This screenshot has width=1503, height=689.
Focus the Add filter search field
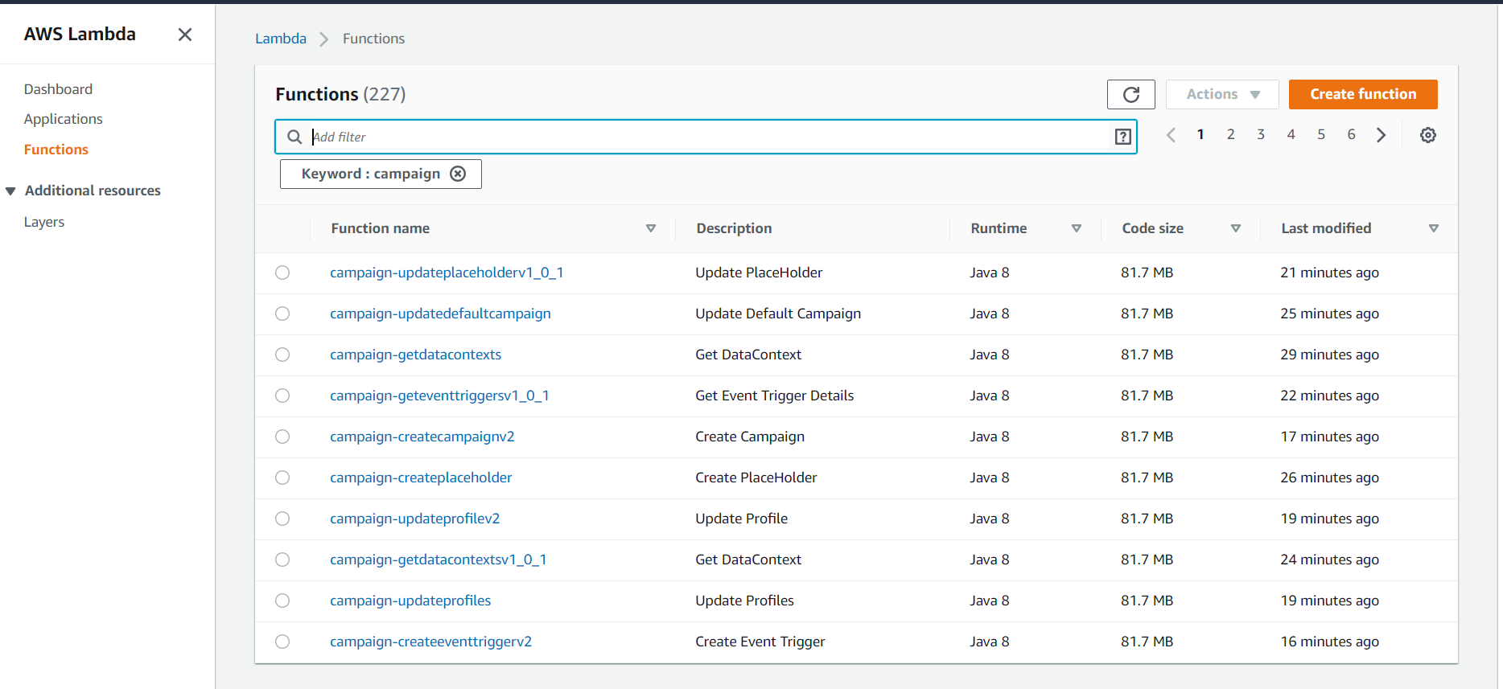[x=708, y=137]
